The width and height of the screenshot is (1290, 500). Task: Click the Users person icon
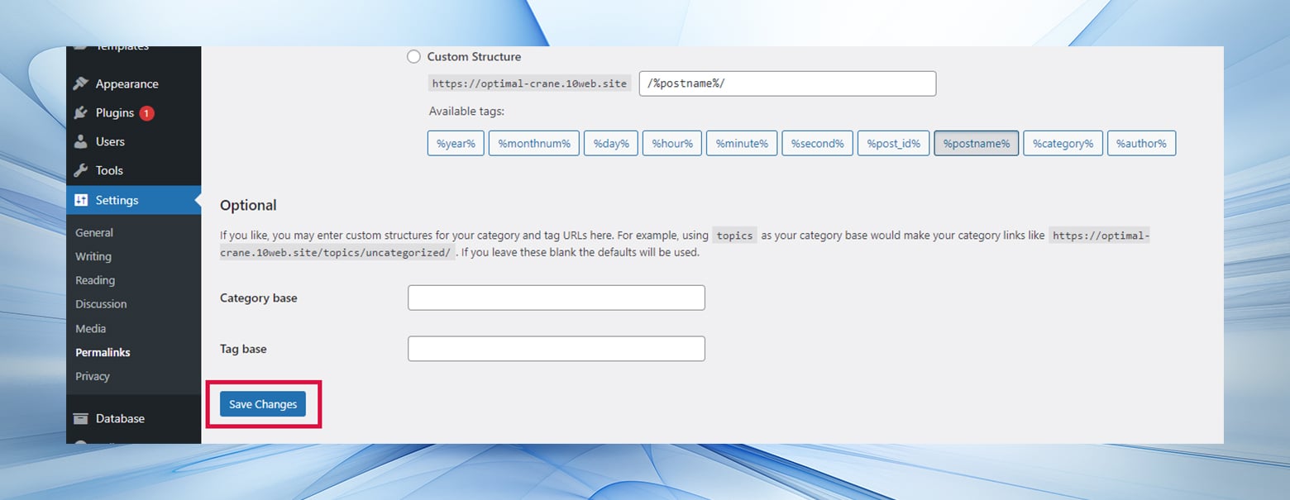(x=80, y=141)
